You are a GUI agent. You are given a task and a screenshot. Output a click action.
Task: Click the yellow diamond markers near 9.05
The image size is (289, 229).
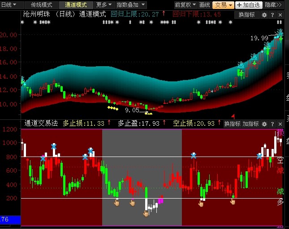coord(149,114)
